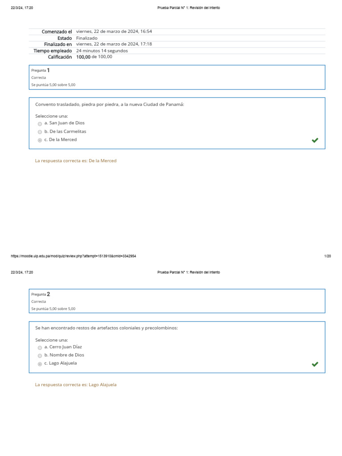Click green checkmark beside Lago Alajuela
The image size is (342, 456).
315,364
